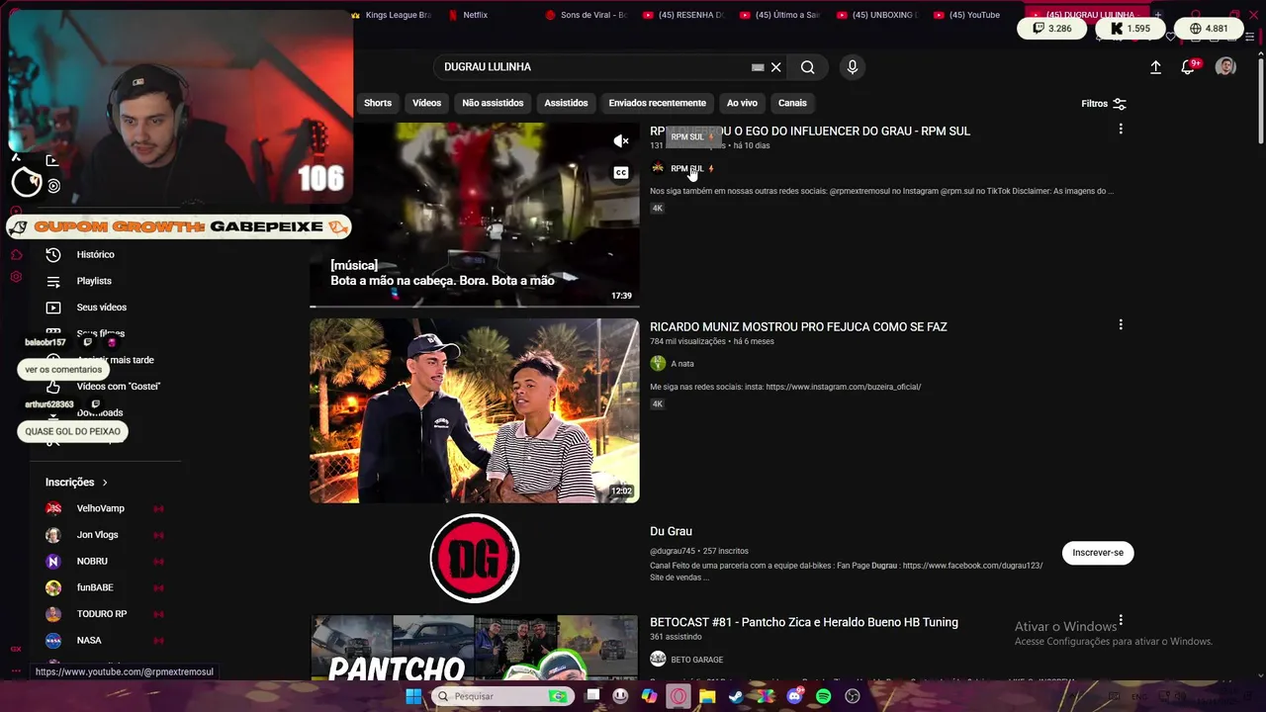Clear the search query with the X

point(776,67)
